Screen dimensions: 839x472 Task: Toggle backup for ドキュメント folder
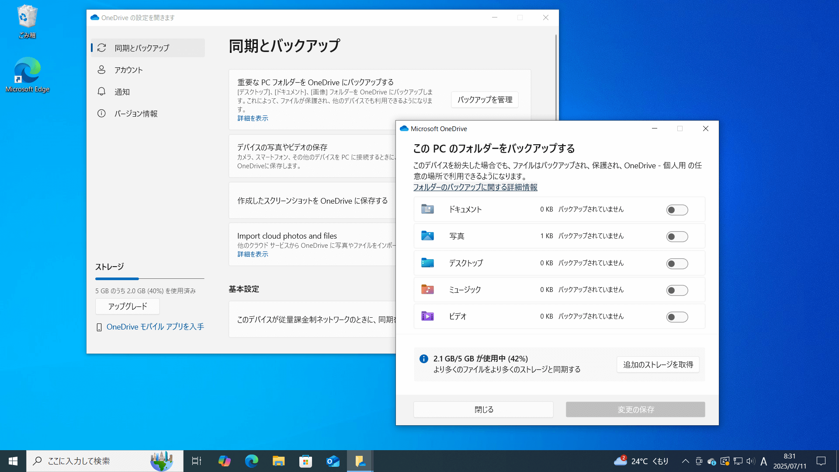pyautogui.click(x=677, y=210)
